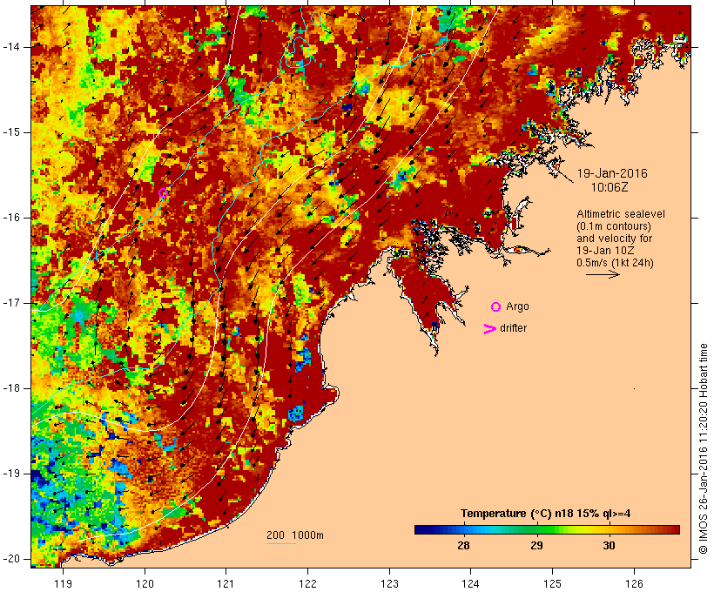Click the temperature color bar scale
This screenshot has height=592, width=714.
(547, 529)
